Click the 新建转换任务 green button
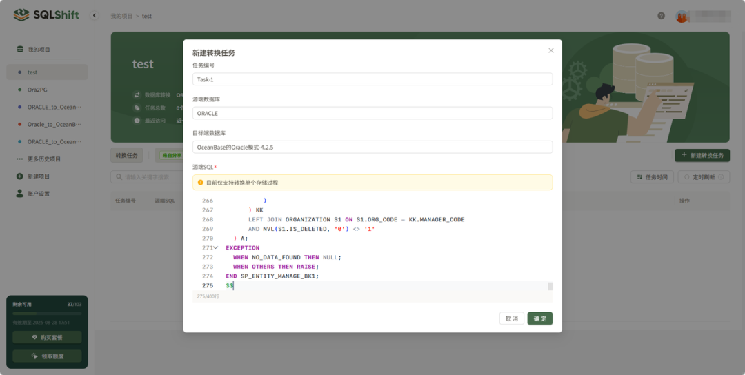Viewport: 745px width, 375px height. 702,155
